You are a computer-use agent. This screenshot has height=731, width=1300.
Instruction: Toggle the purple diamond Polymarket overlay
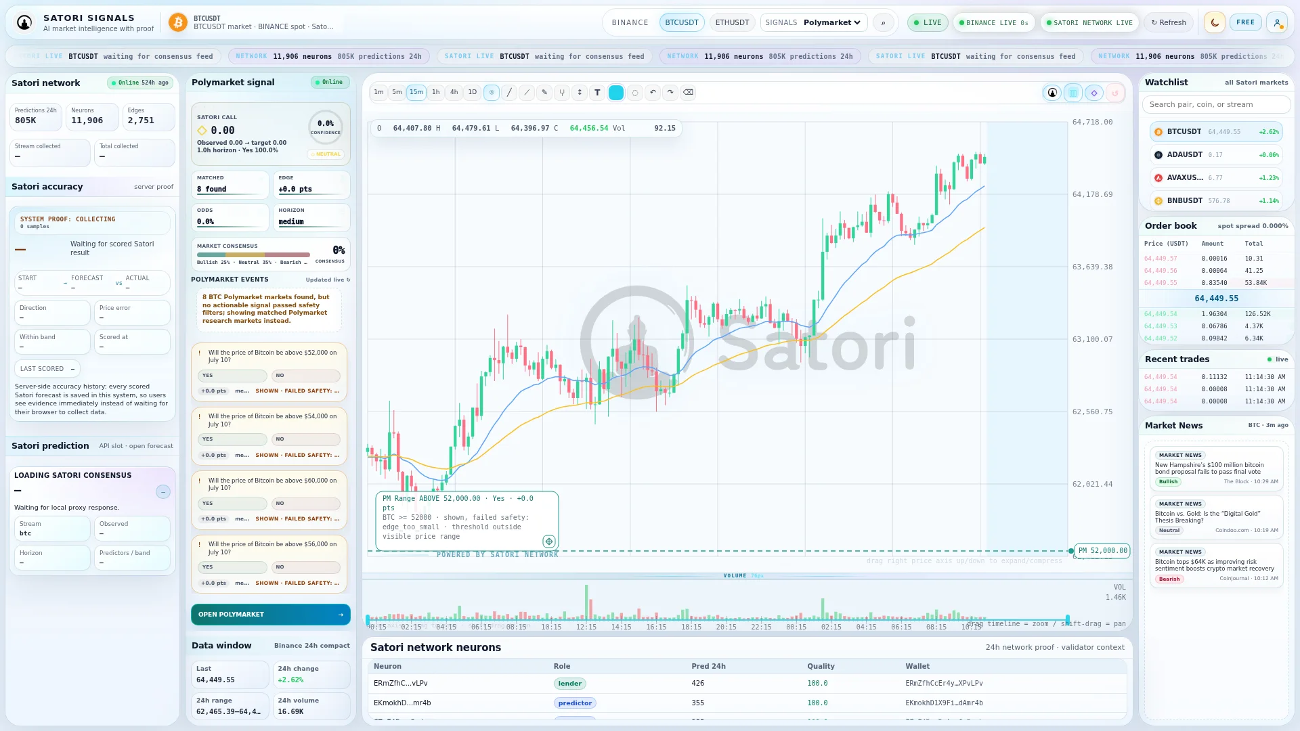[1094, 93]
